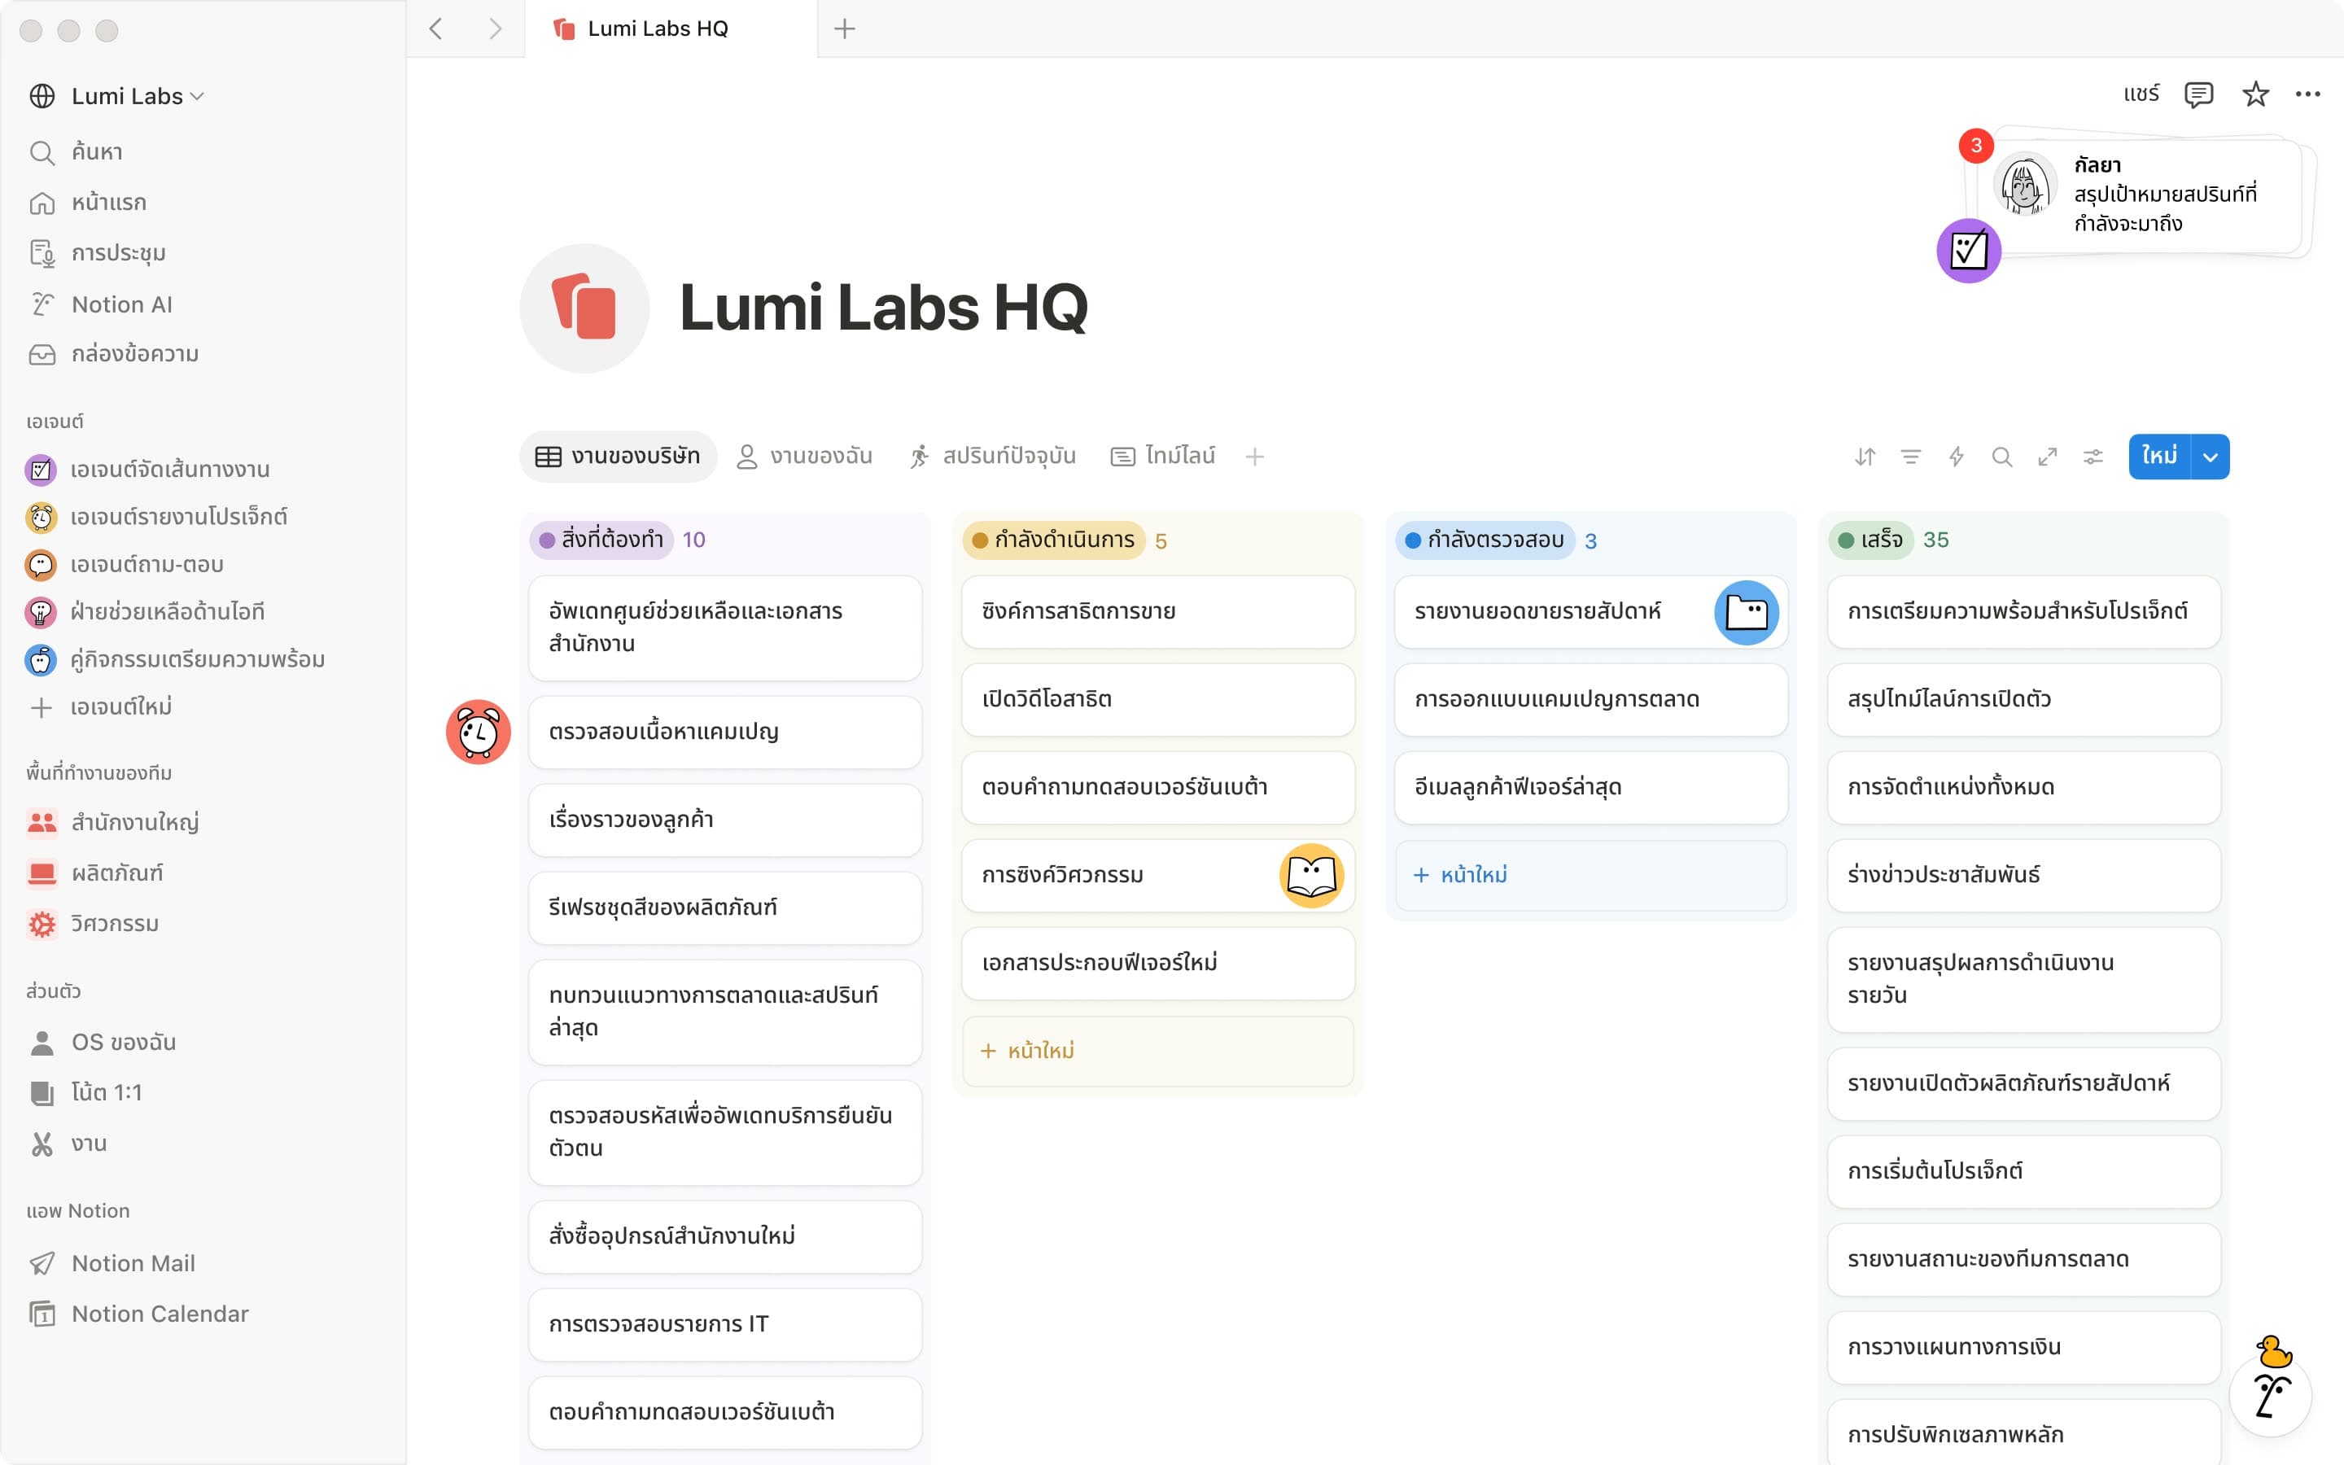Viewport: 2344px width, 1465px height.
Task: Open the filter icon in board toolbar
Action: click(1910, 457)
